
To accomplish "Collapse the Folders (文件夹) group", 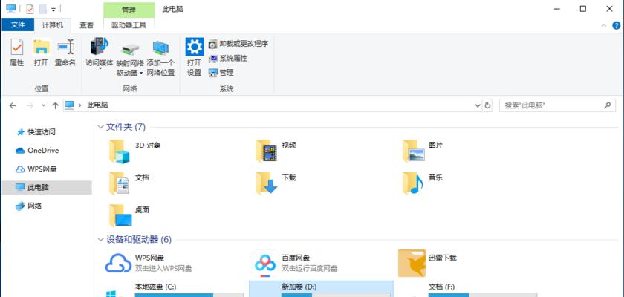I will pos(100,127).
